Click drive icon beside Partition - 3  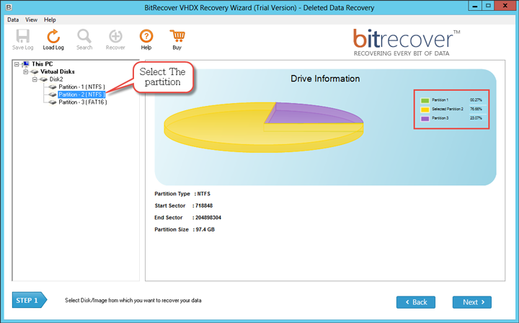[x=53, y=102]
